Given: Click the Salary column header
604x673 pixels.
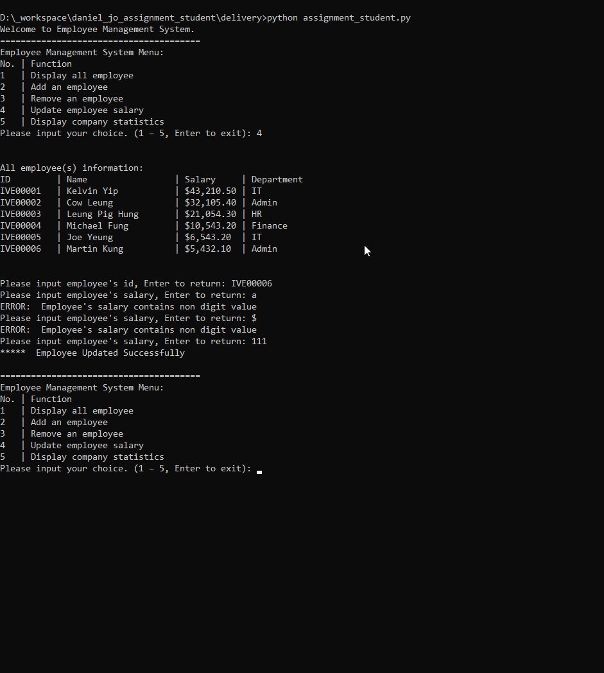Looking at the screenshot, I should [200, 179].
